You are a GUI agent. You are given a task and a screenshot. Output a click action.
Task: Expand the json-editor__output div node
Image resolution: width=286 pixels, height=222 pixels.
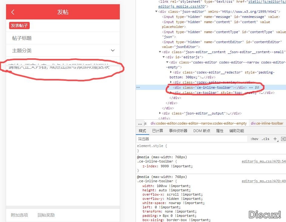click(160, 113)
